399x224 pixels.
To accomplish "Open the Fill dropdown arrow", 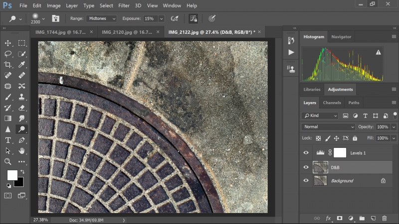I will [x=394, y=138].
